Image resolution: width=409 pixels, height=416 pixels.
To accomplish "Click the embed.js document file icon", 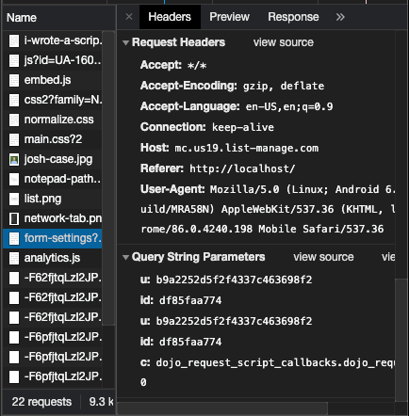I will (x=14, y=81).
